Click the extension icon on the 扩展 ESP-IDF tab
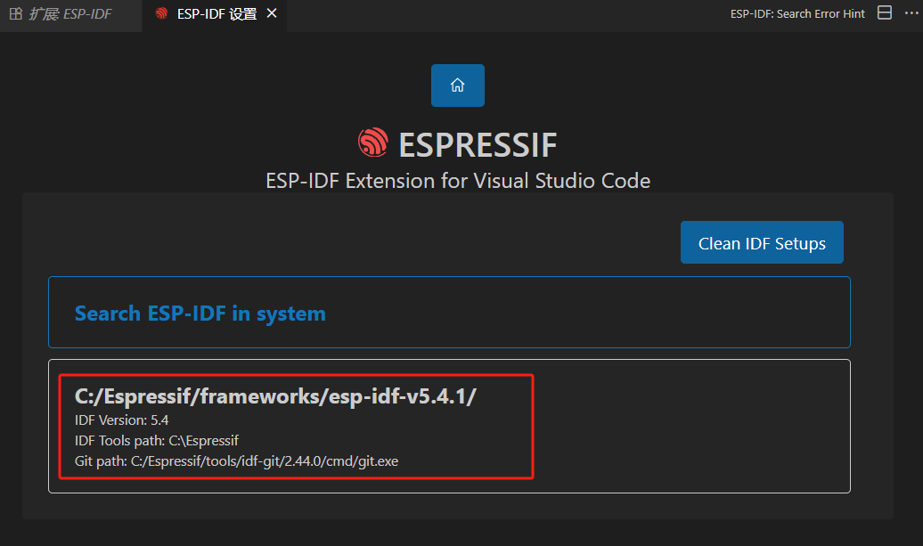The image size is (923, 546). pos(16,13)
